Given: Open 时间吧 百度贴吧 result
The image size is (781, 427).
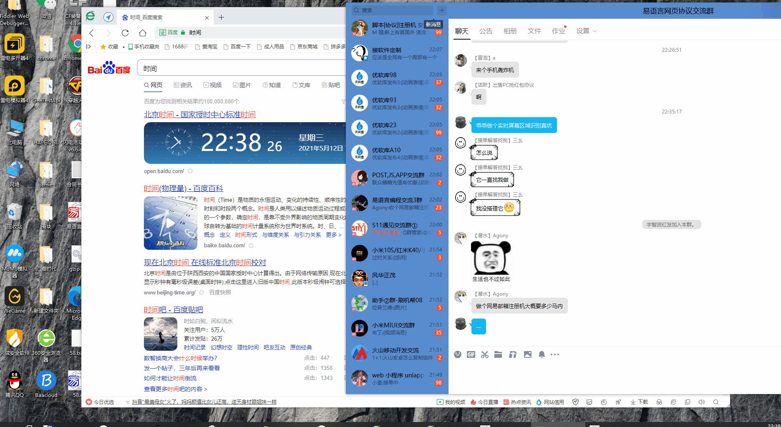Looking at the screenshot, I should coord(174,310).
